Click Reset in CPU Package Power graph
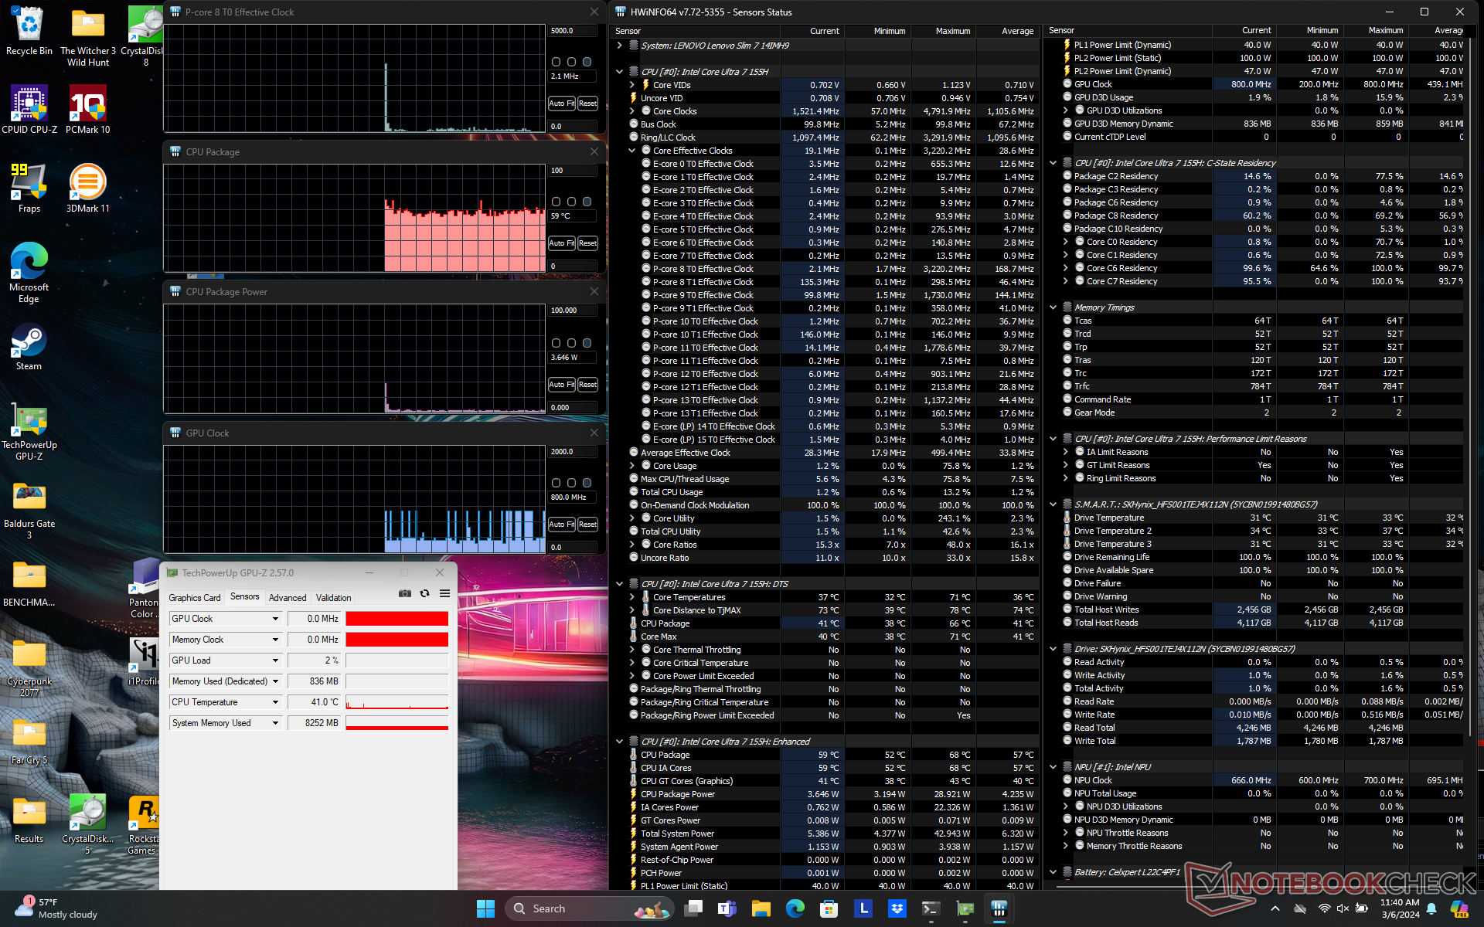This screenshot has width=1484, height=927. pos(587,385)
